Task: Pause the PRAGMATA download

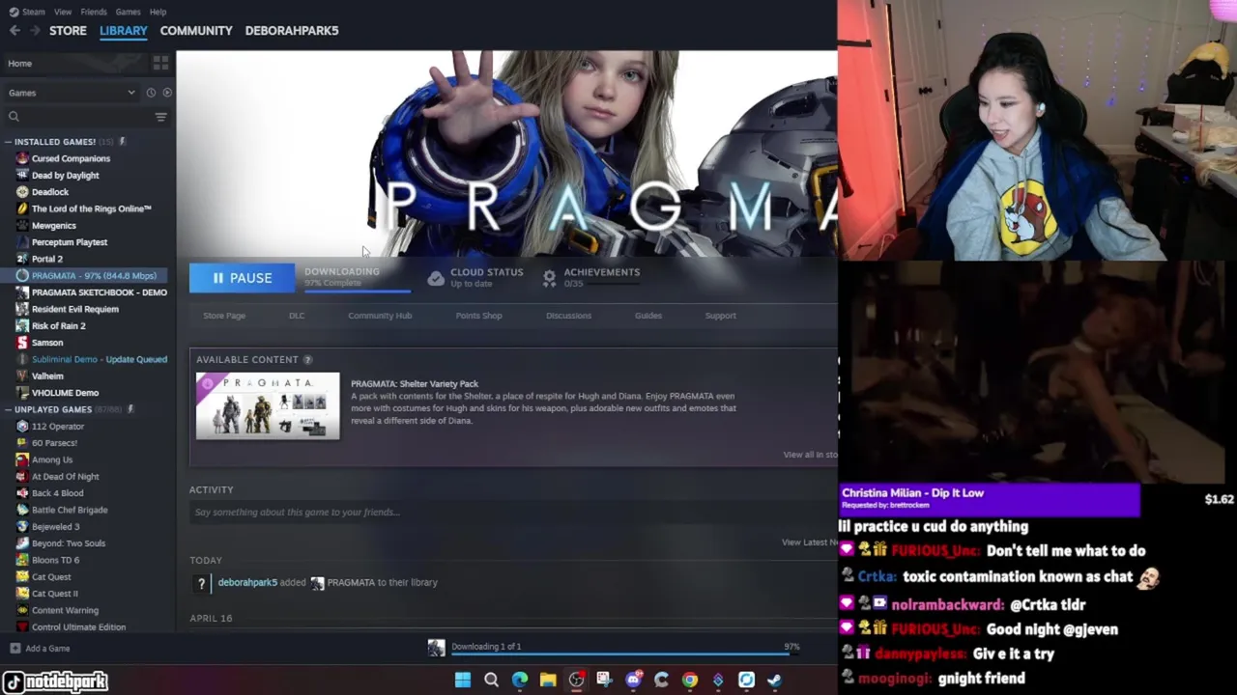Action: [242, 278]
